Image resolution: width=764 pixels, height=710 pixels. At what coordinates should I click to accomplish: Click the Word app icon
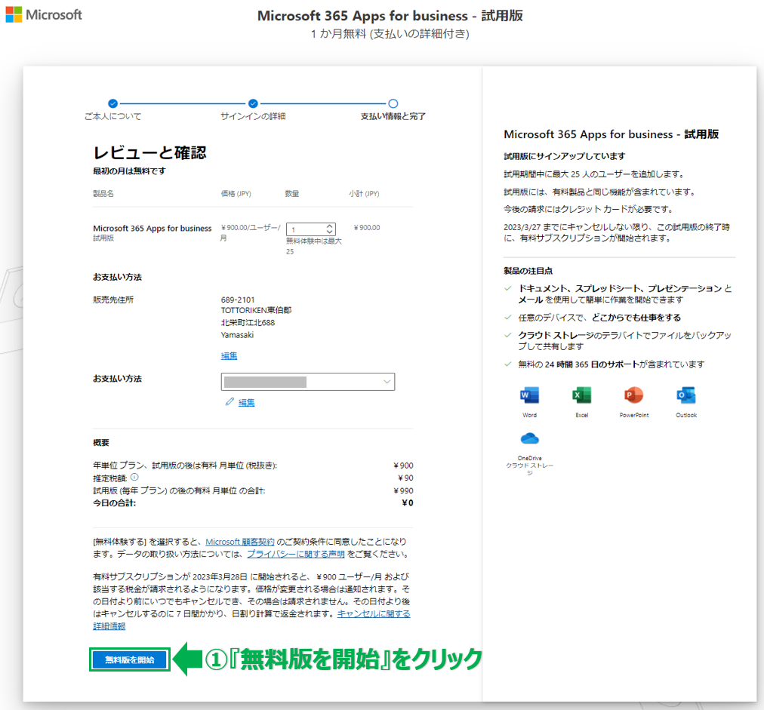pos(530,395)
